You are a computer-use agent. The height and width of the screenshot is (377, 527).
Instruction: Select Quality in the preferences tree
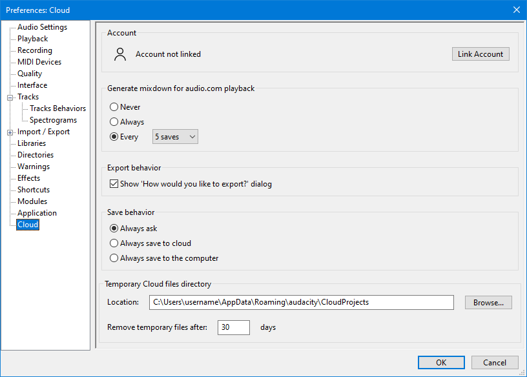[x=30, y=74]
